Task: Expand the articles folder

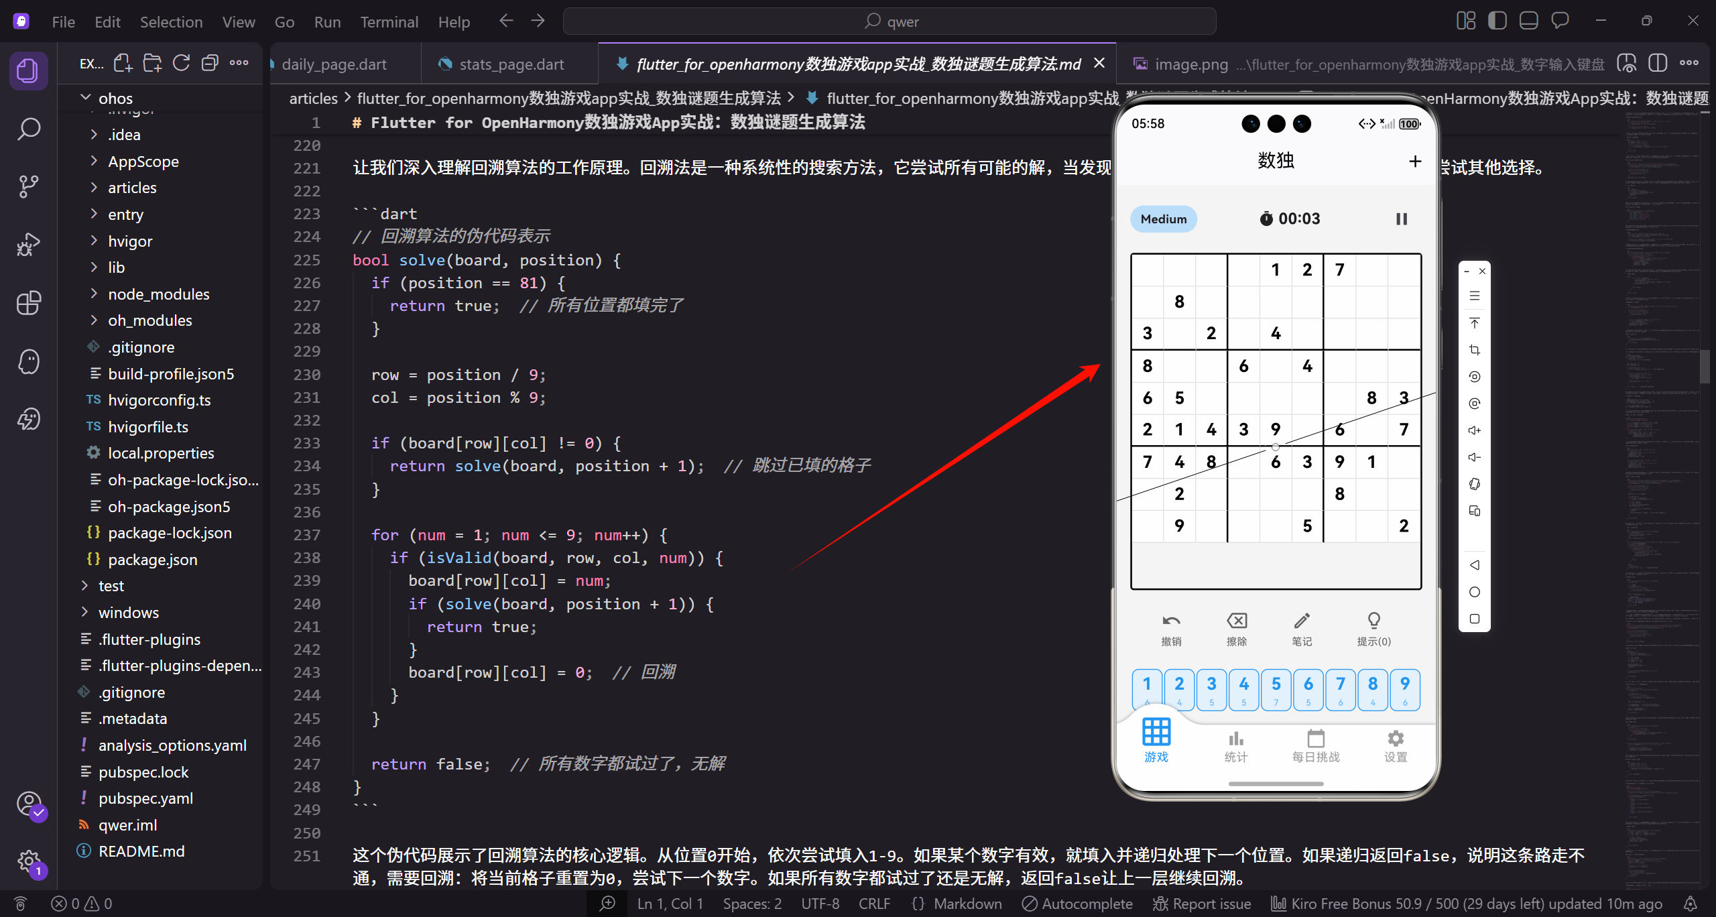Action: tap(94, 188)
